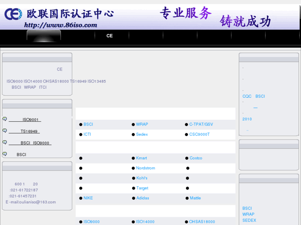Open the BSCI link in the certification table
Viewport: 301px width, 225px height.
tap(88, 124)
